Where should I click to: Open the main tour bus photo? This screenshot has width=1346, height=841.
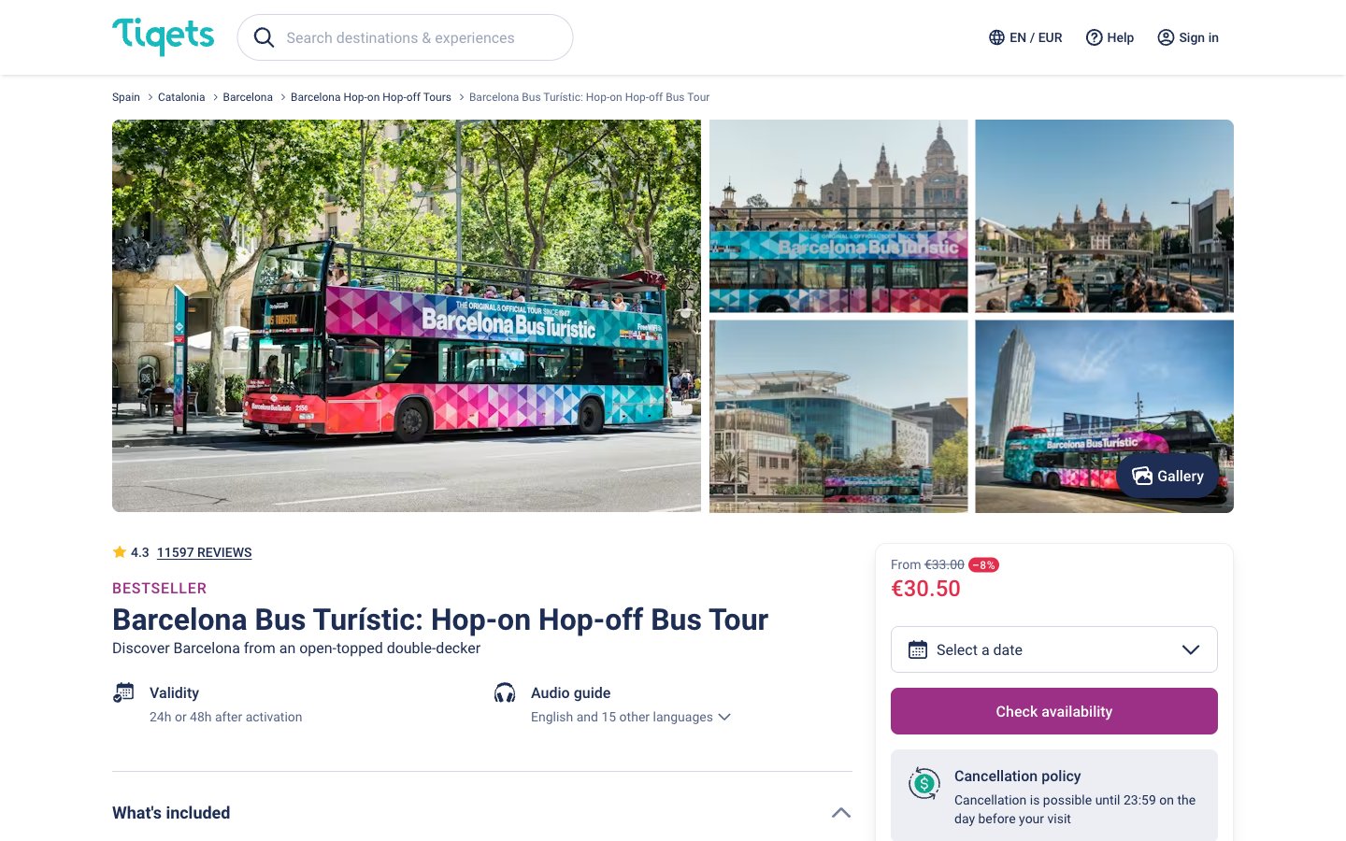(407, 316)
